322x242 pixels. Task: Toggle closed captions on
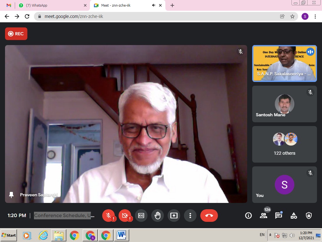(x=141, y=216)
